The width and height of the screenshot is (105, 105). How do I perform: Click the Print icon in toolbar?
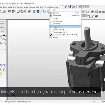(x=73, y=6)
